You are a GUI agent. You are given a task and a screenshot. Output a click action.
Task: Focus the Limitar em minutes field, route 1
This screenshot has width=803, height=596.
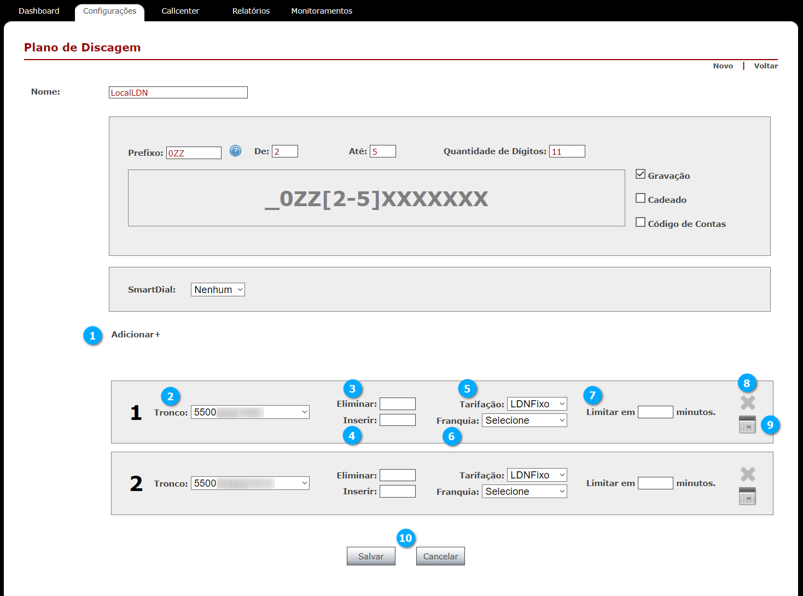655,412
